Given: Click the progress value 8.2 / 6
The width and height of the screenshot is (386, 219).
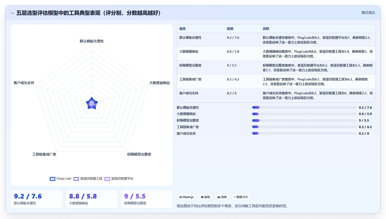Looking at the screenshot, I should point(364,134).
